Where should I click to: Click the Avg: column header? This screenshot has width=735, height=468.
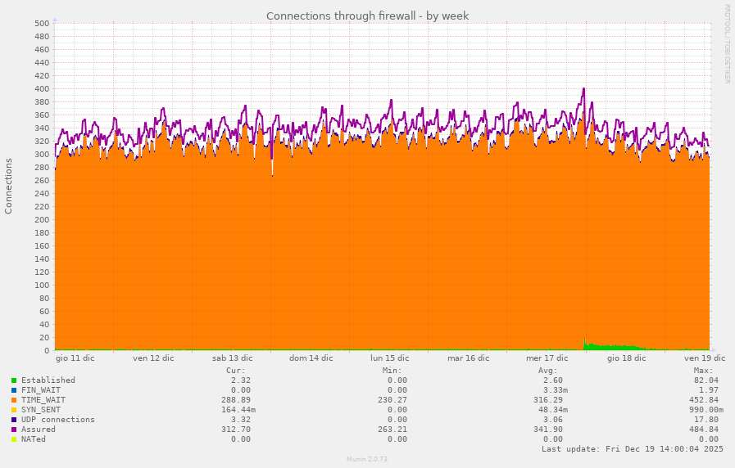[548, 370]
